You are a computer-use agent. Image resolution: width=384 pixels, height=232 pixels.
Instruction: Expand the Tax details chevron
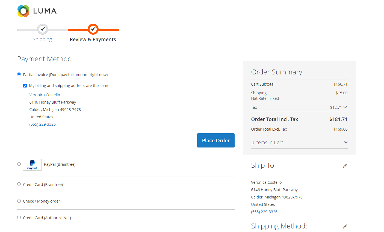[345, 107]
